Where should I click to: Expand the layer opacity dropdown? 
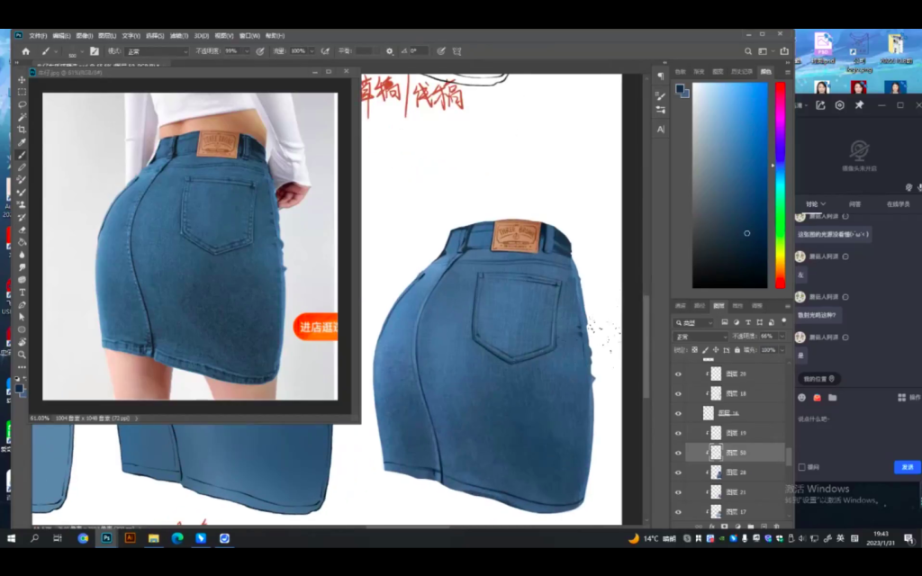point(779,337)
